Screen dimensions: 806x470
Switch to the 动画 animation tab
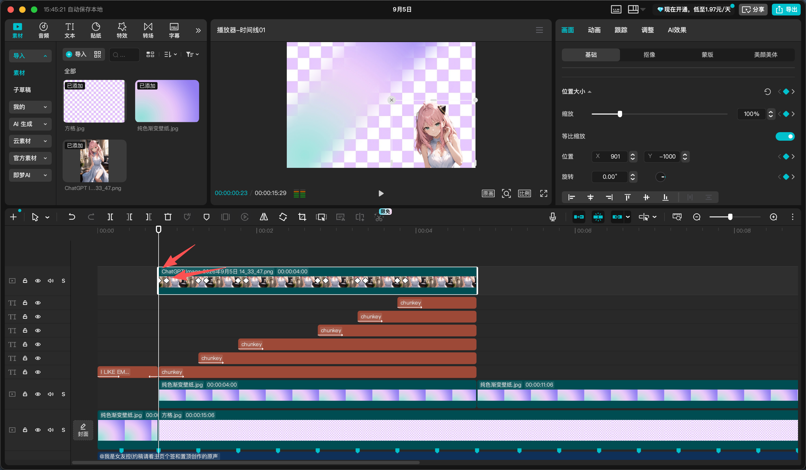click(594, 30)
